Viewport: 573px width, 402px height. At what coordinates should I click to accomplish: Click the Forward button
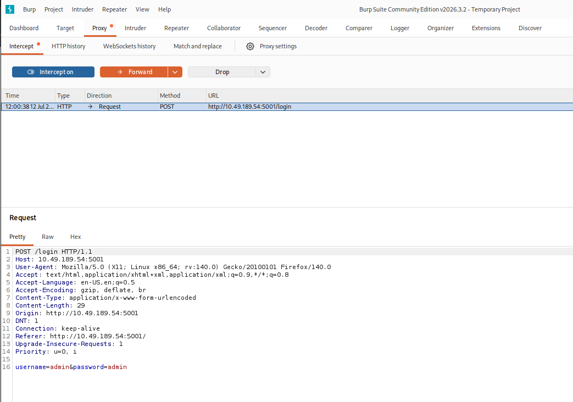[133, 72]
